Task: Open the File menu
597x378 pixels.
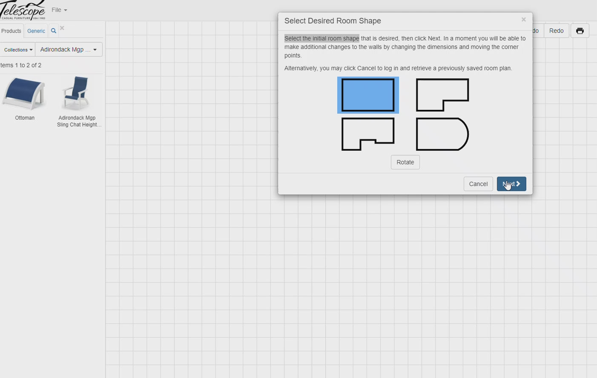Action: [59, 10]
